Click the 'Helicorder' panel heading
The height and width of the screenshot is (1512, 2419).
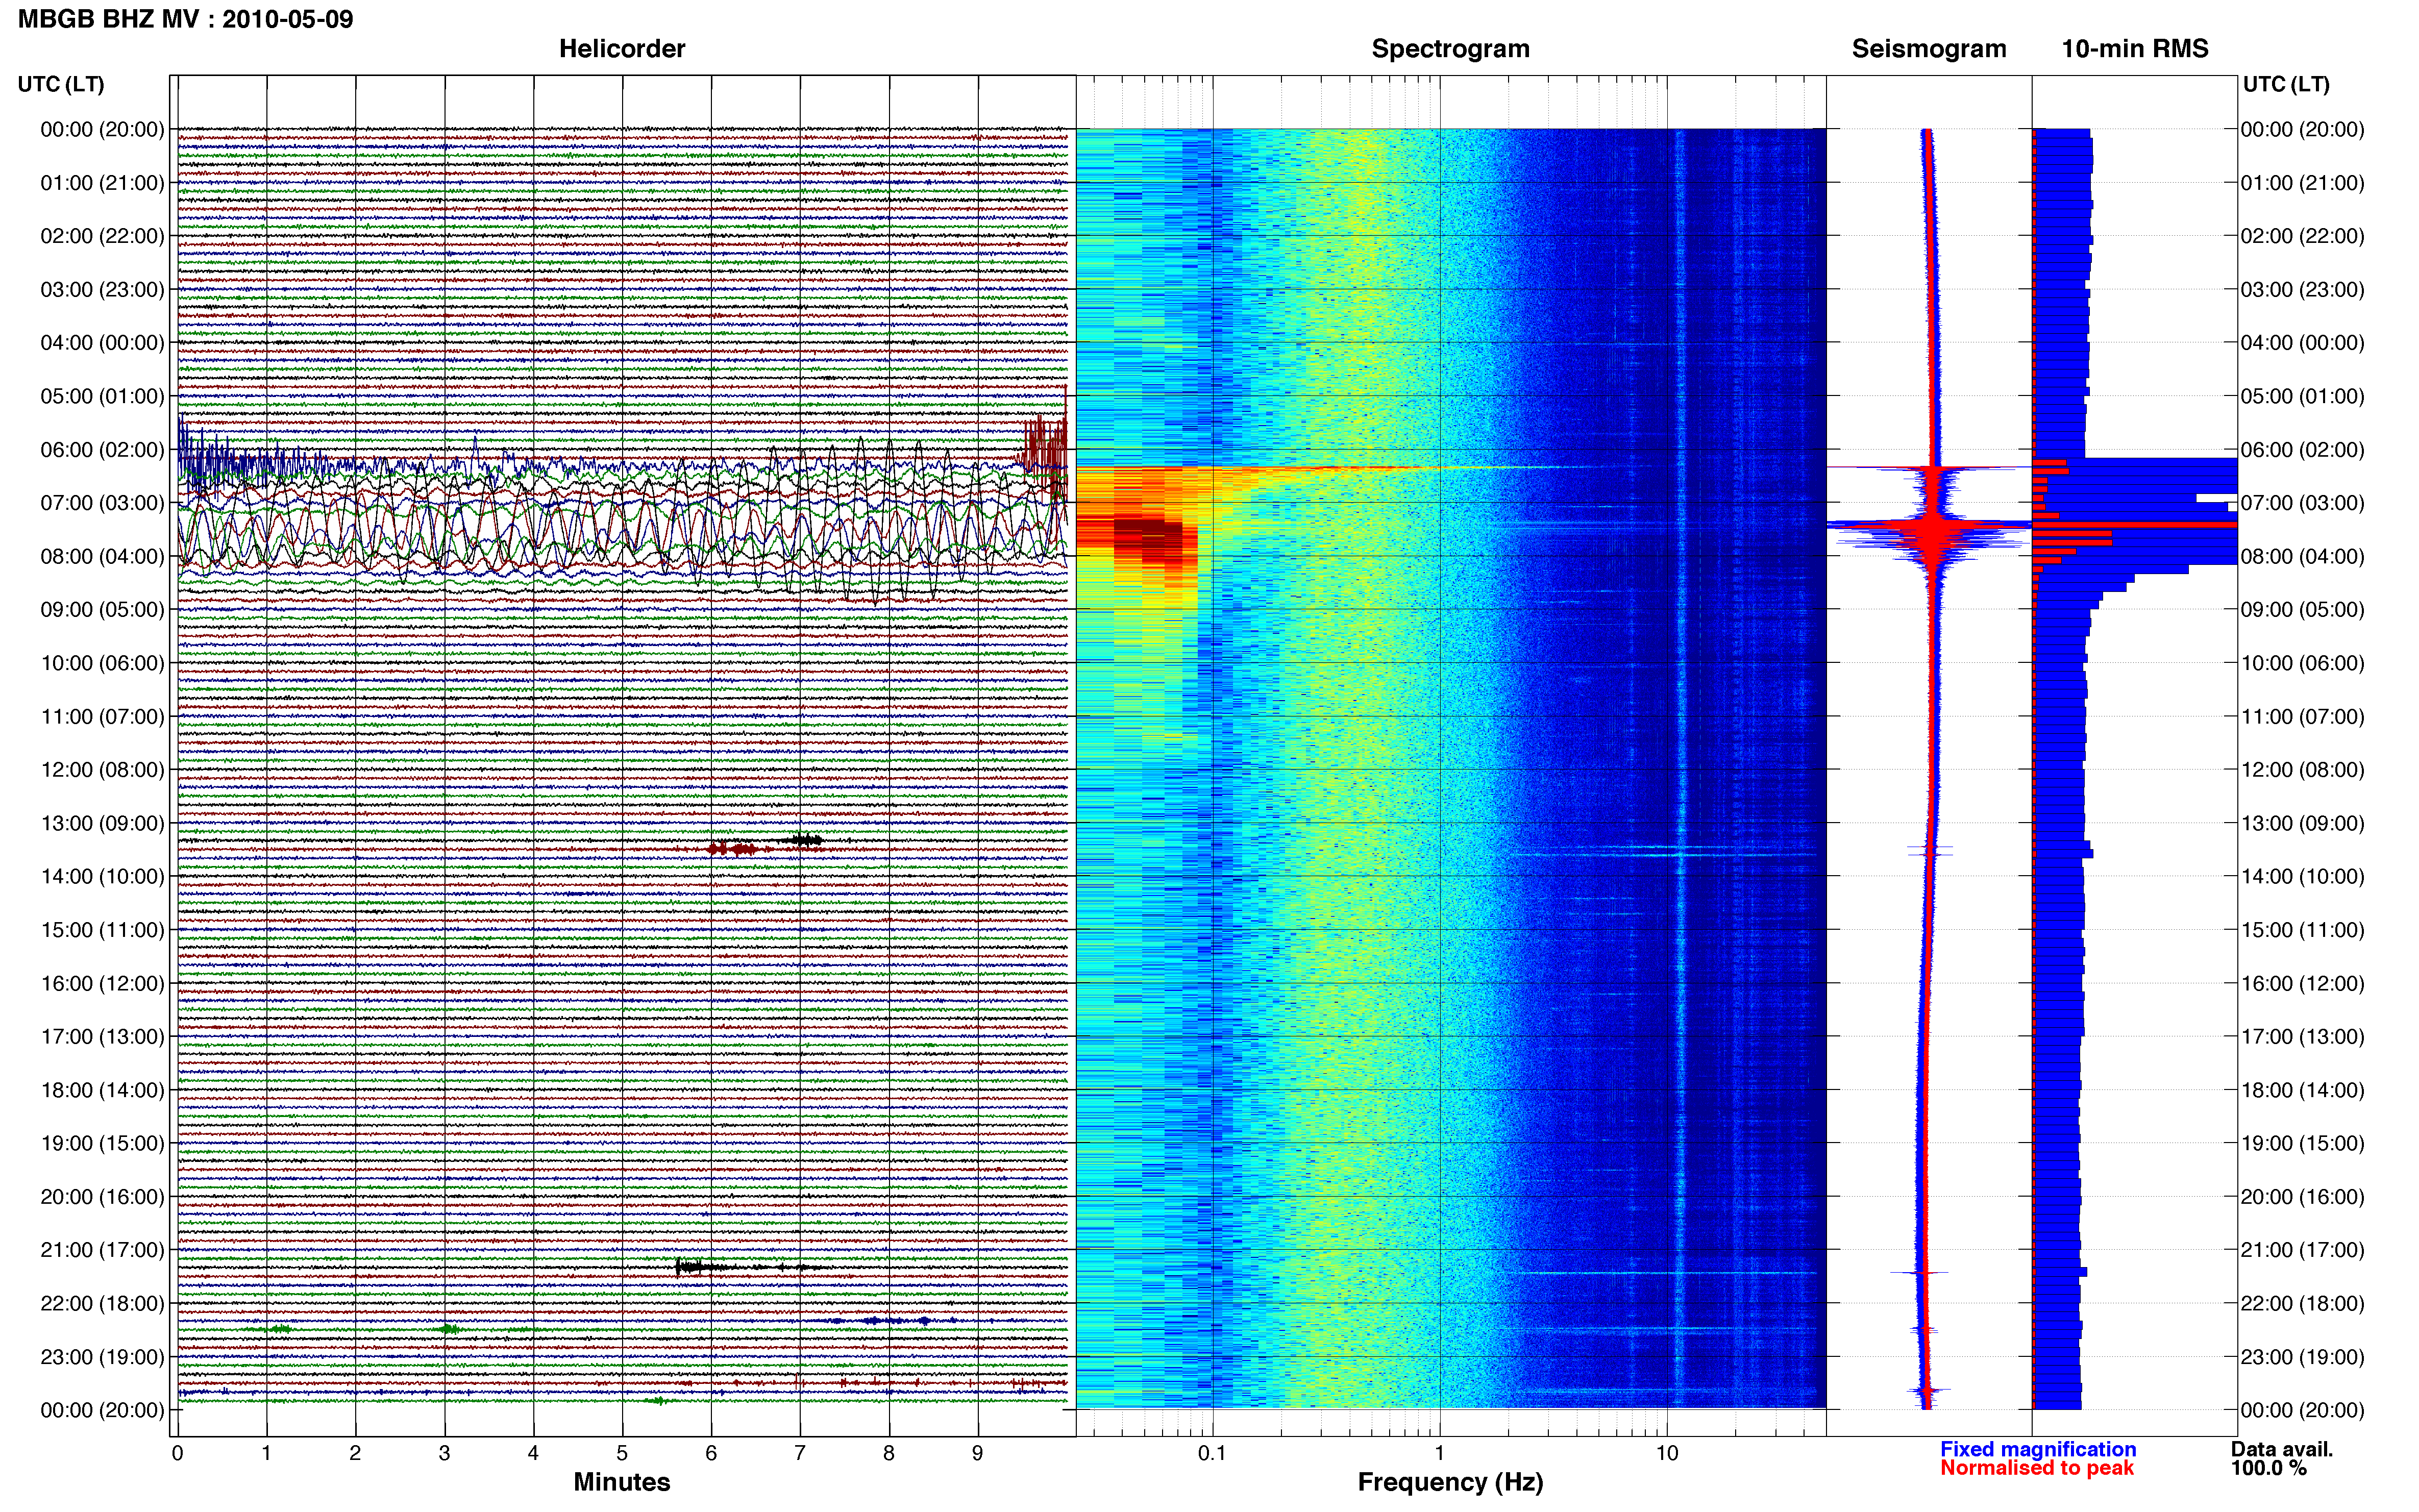(622, 49)
